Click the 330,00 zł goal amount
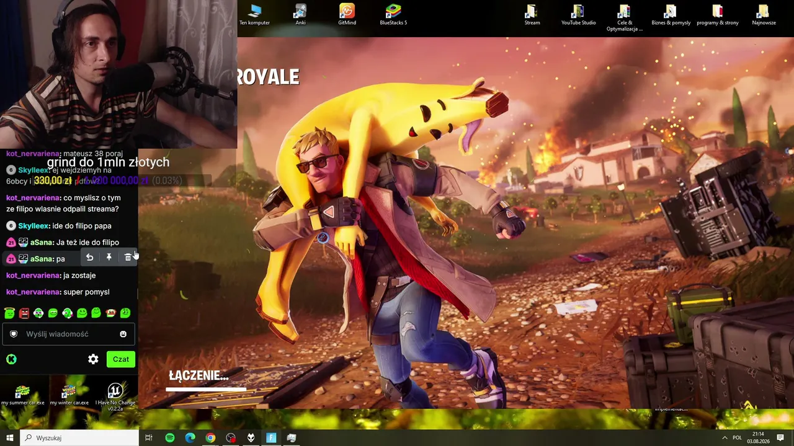794x446 pixels. coord(53,181)
